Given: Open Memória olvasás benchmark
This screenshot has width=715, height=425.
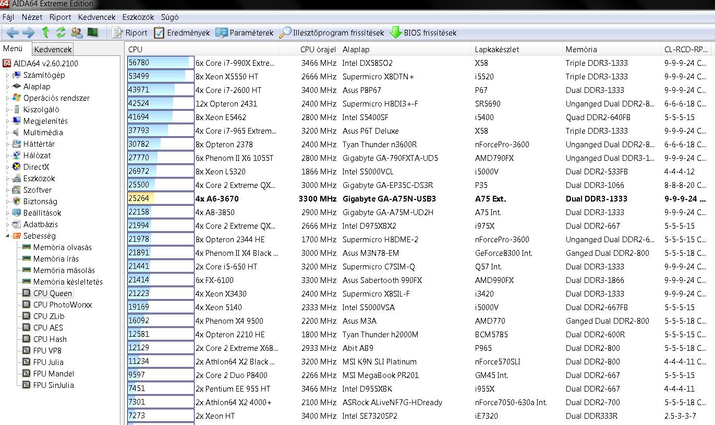Looking at the screenshot, I should point(63,247).
